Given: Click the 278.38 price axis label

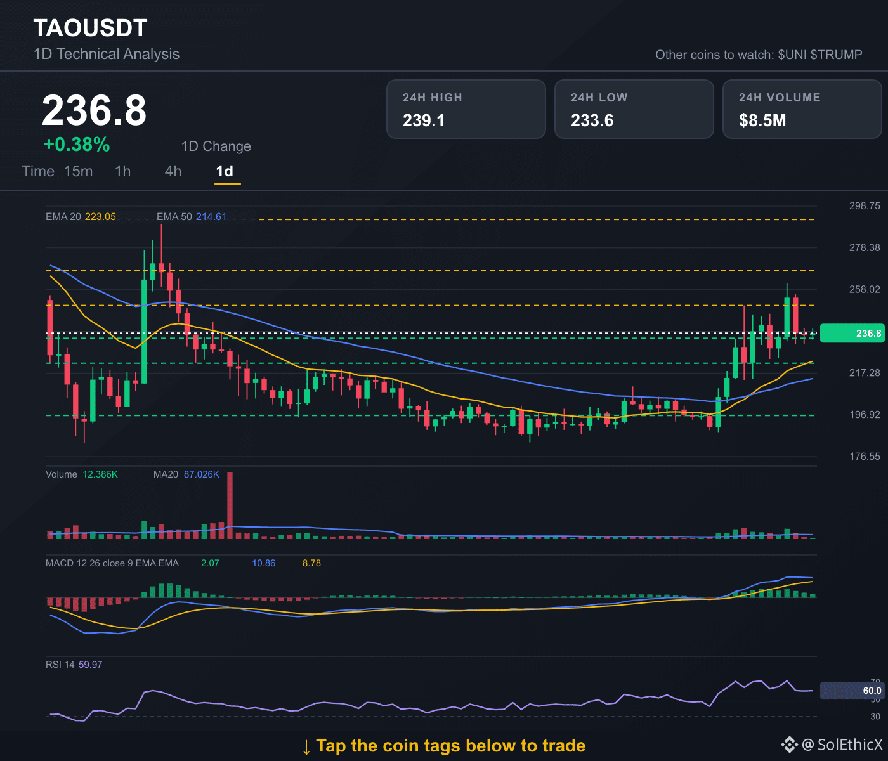Looking at the screenshot, I should click(x=865, y=247).
